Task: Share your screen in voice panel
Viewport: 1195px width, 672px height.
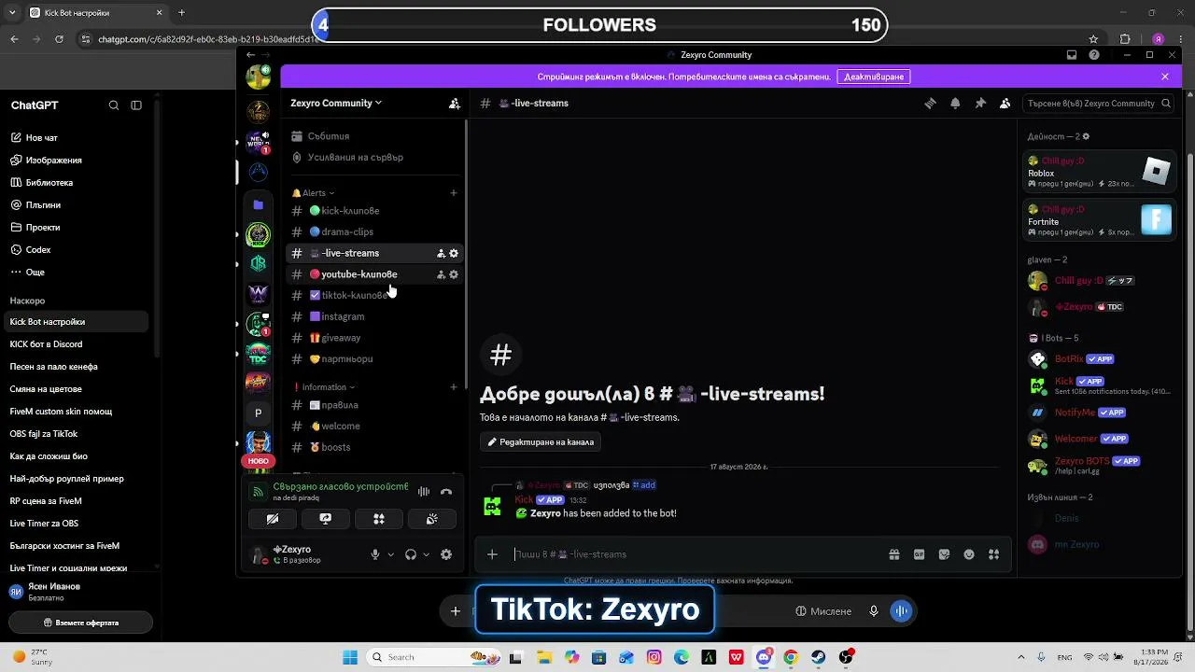Action: coord(326,519)
